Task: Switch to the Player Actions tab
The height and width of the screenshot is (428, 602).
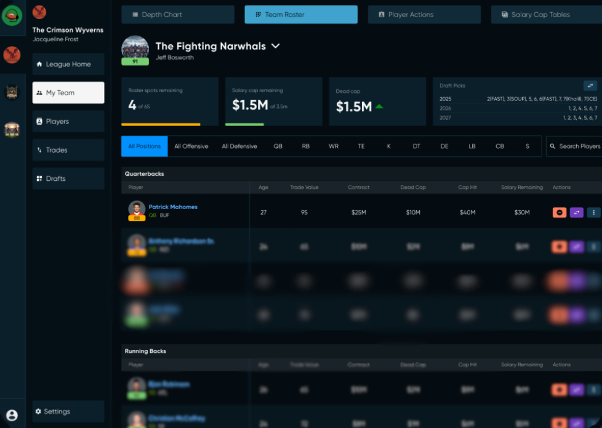Action: (424, 14)
